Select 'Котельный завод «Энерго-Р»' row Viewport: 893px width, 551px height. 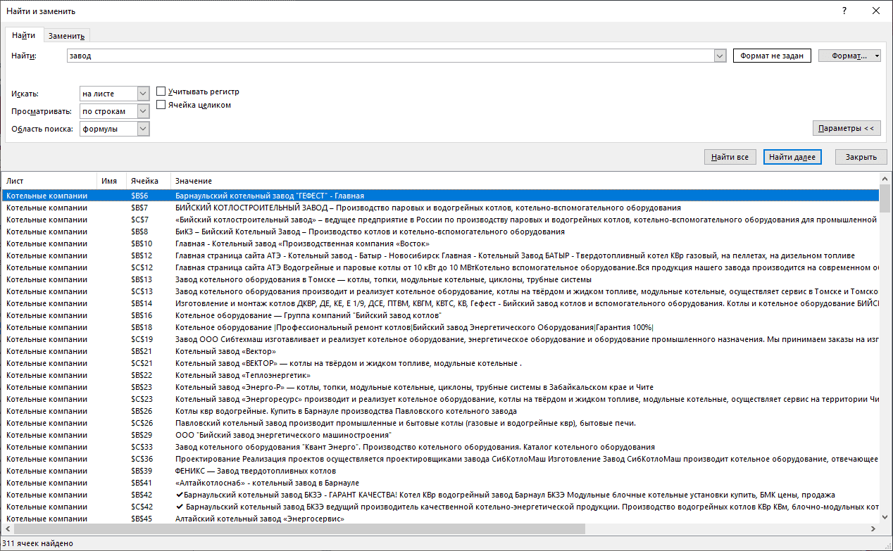(440, 387)
